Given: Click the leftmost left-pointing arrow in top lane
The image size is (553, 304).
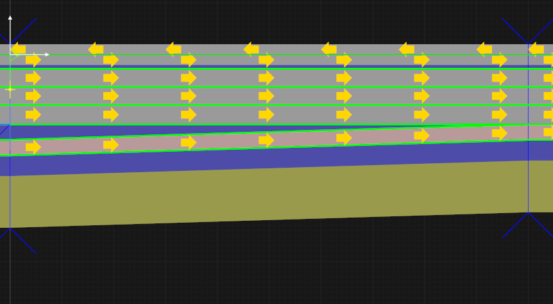Looking at the screenshot, I should tap(18, 49).
